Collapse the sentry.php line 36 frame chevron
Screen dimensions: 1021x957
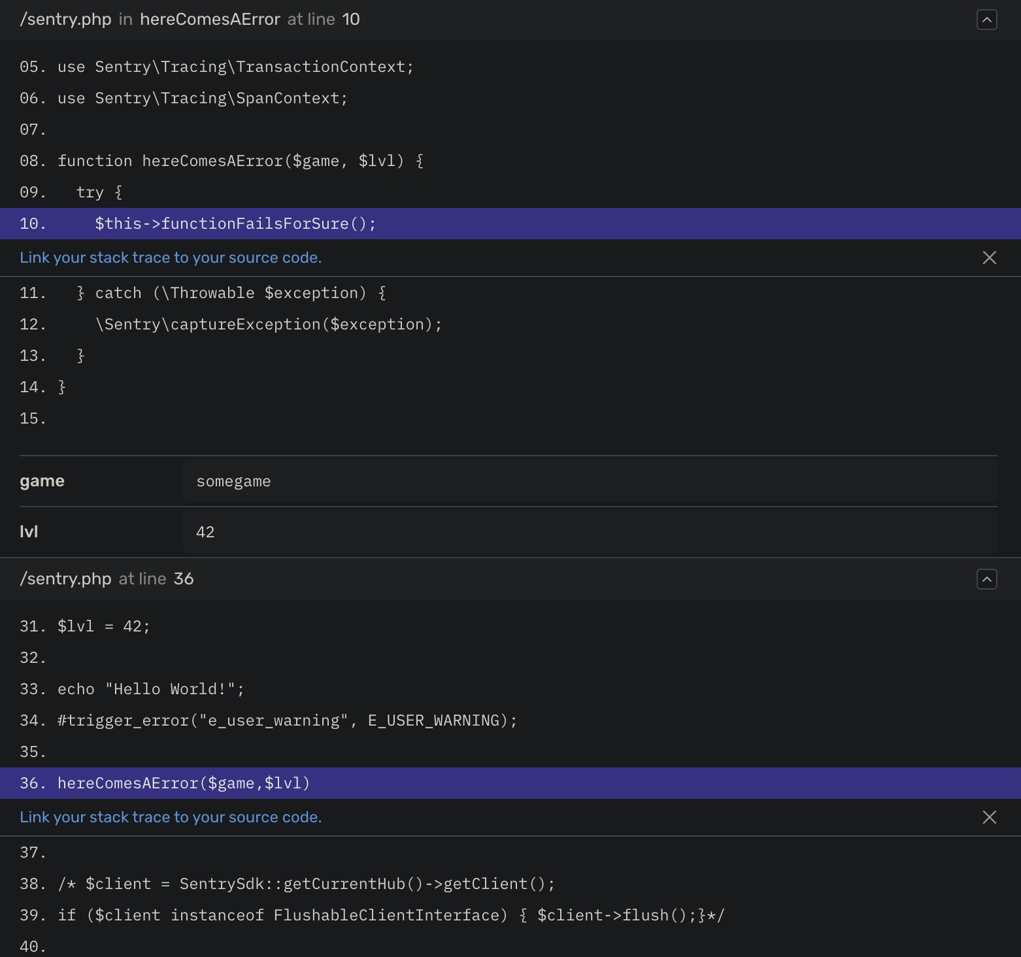point(987,579)
